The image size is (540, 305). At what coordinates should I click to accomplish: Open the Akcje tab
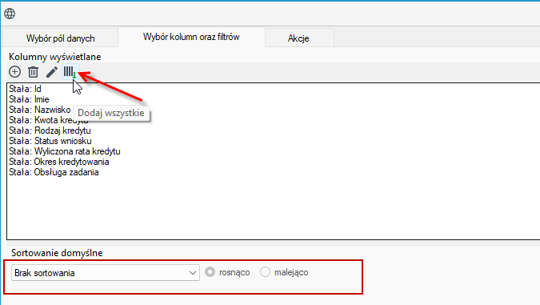pyautogui.click(x=298, y=38)
